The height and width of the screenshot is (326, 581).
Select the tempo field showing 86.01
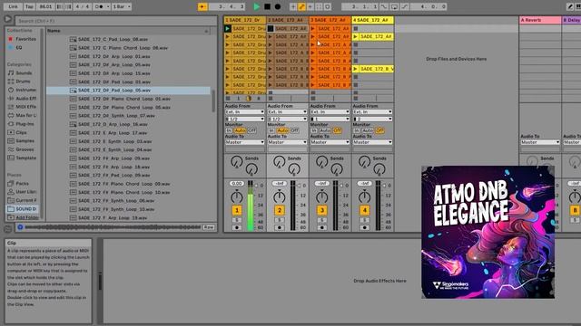(x=45, y=6)
